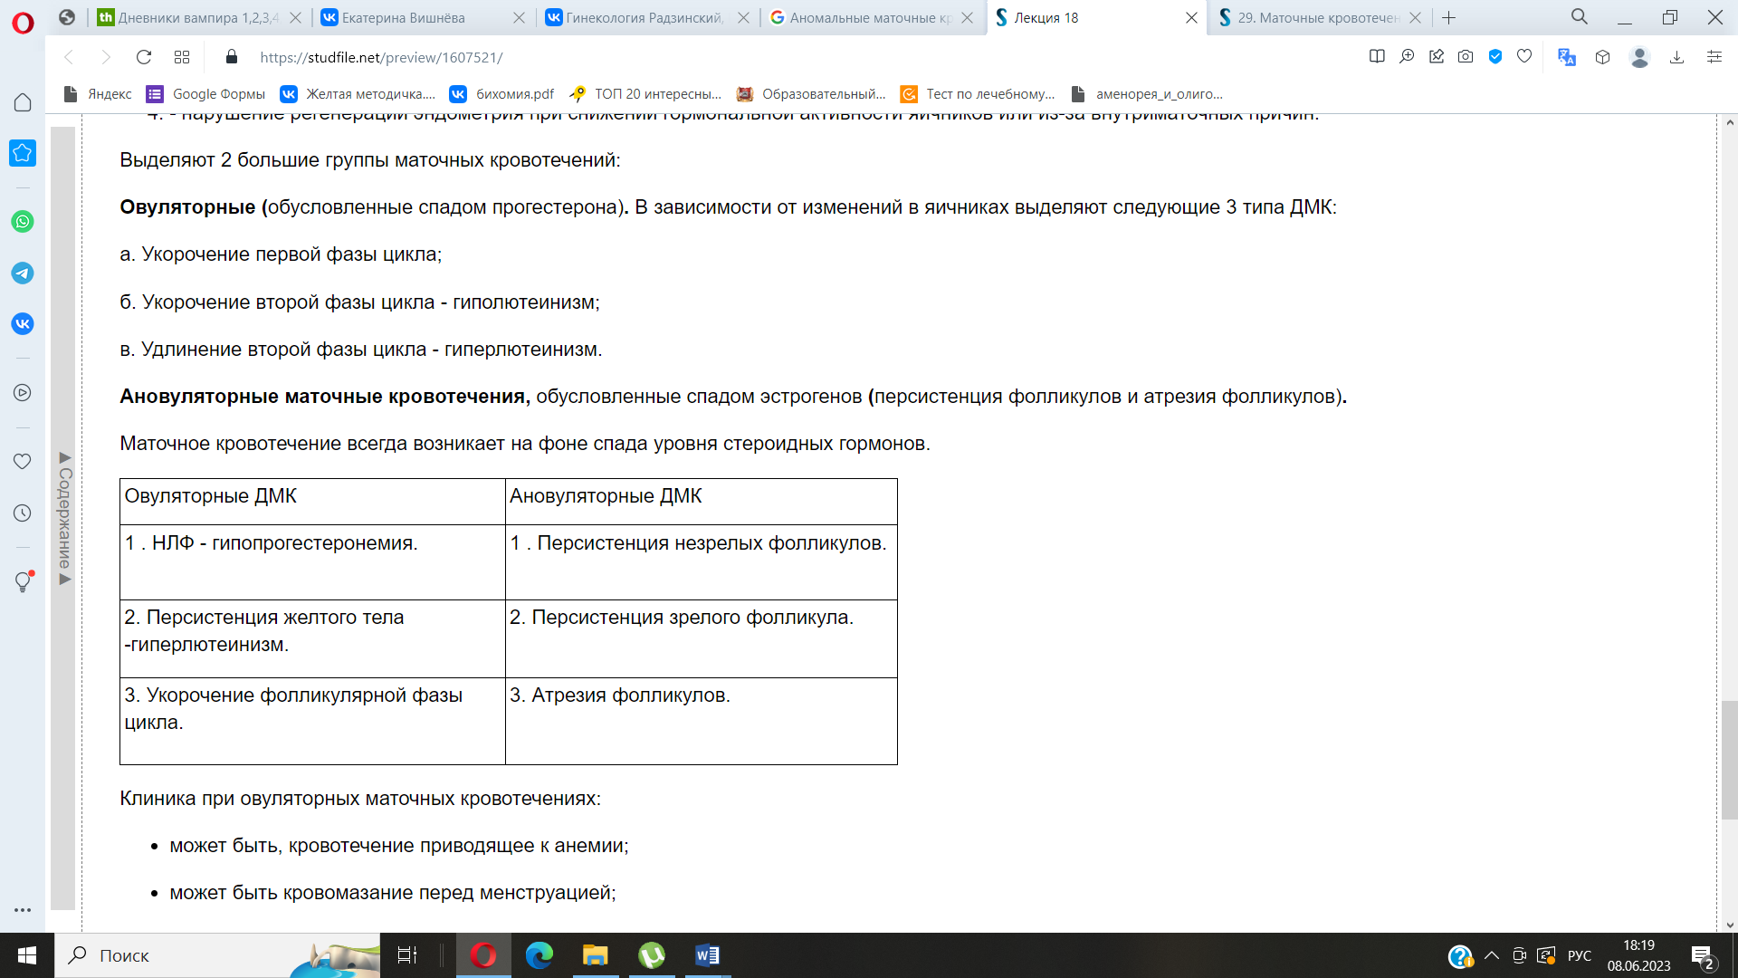1738x978 pixels.
Task: Click the site security padlock icon
Action: point(232,57)
